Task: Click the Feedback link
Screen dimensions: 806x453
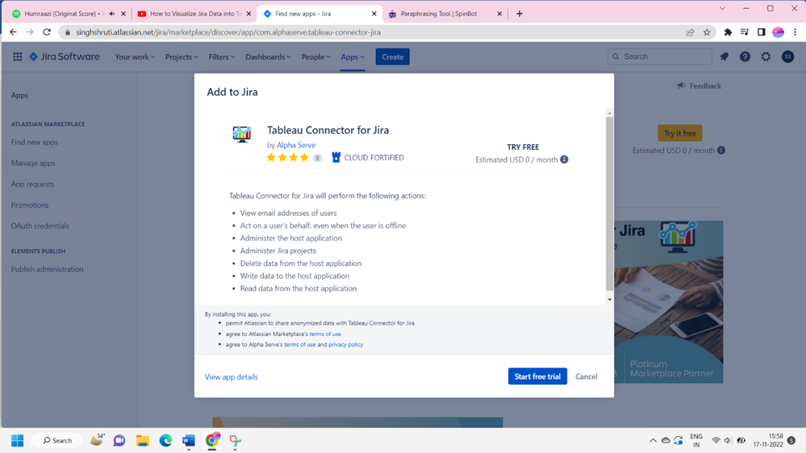Action: [x=704, y=85]
